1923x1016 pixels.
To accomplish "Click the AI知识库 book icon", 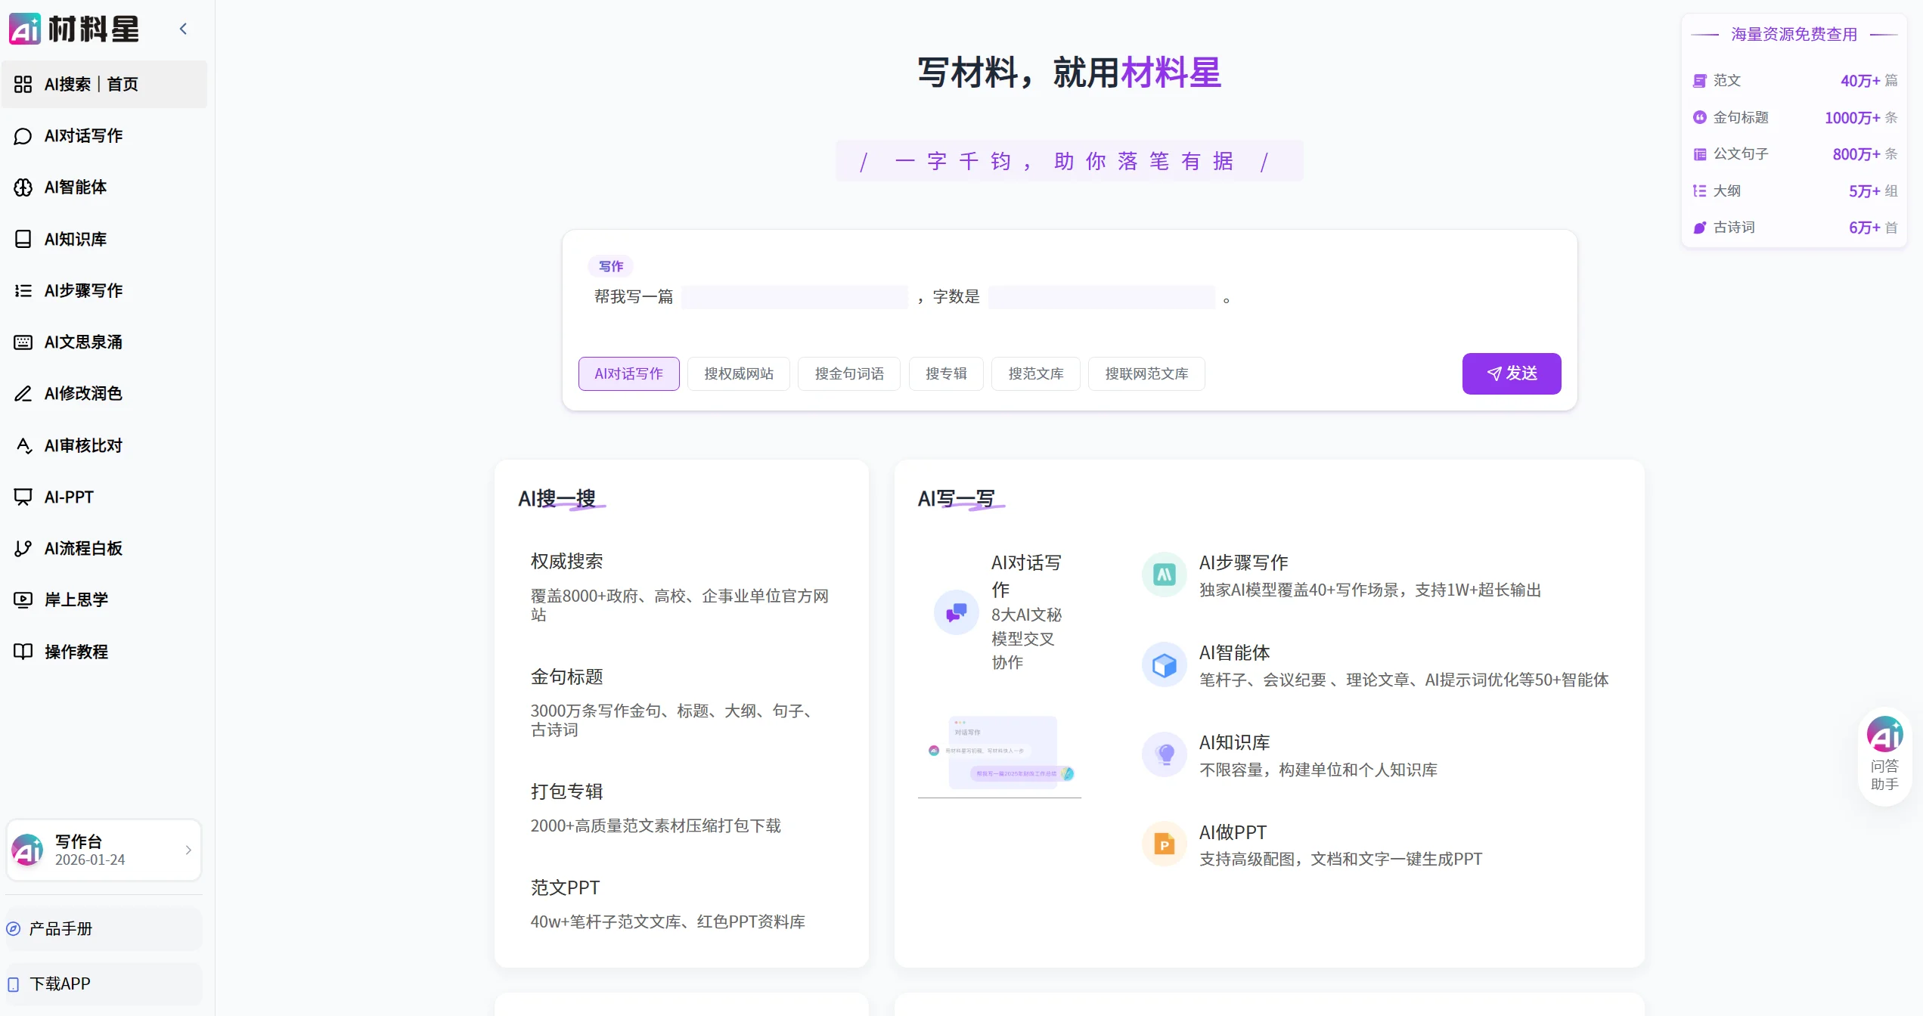I will tap(23, 239).
